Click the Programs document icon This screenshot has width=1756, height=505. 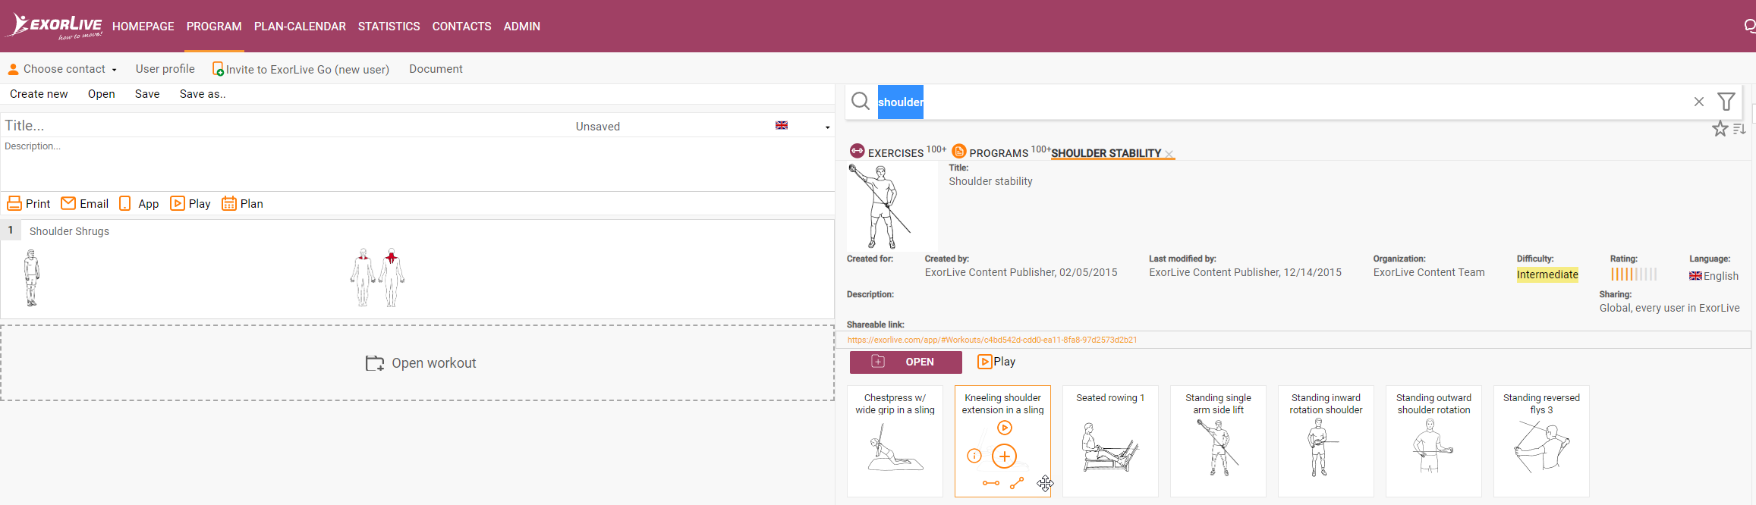tap(959, 150)
